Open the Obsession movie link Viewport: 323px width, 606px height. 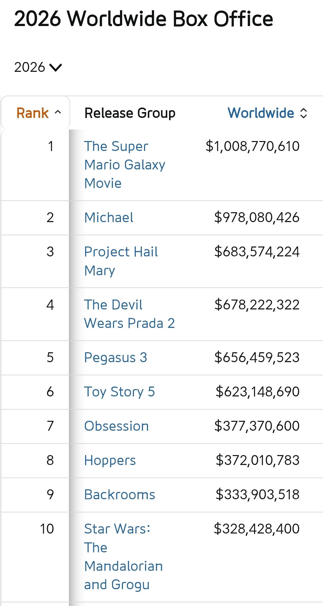click(116, 426)
